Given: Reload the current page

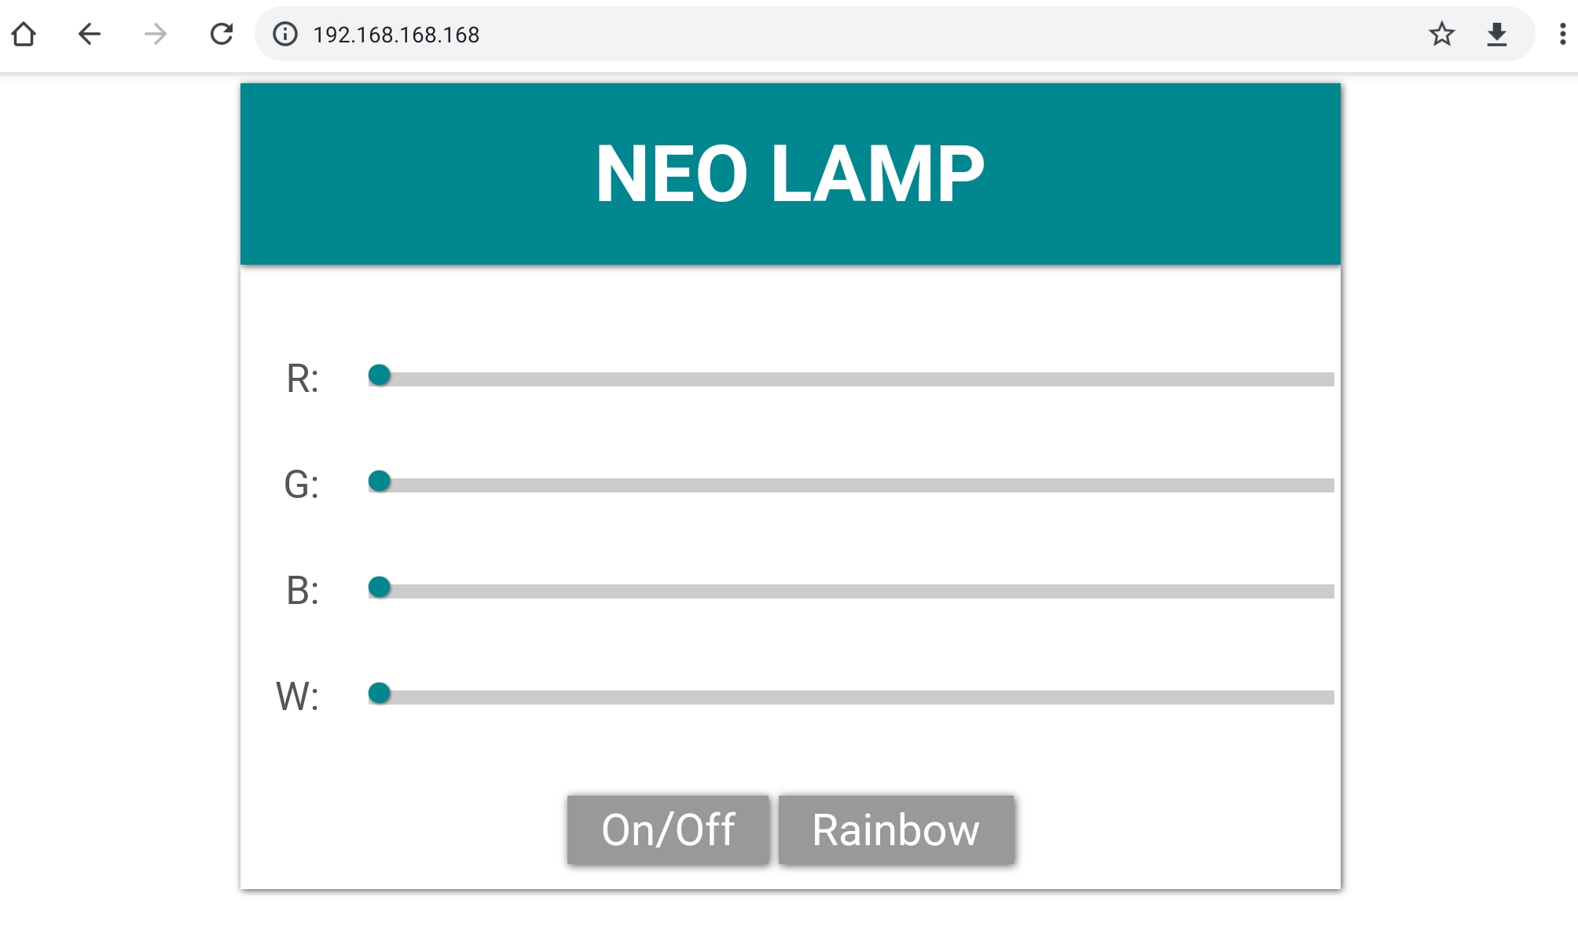Looking at the screenshot, I should [x=222, y=34].
